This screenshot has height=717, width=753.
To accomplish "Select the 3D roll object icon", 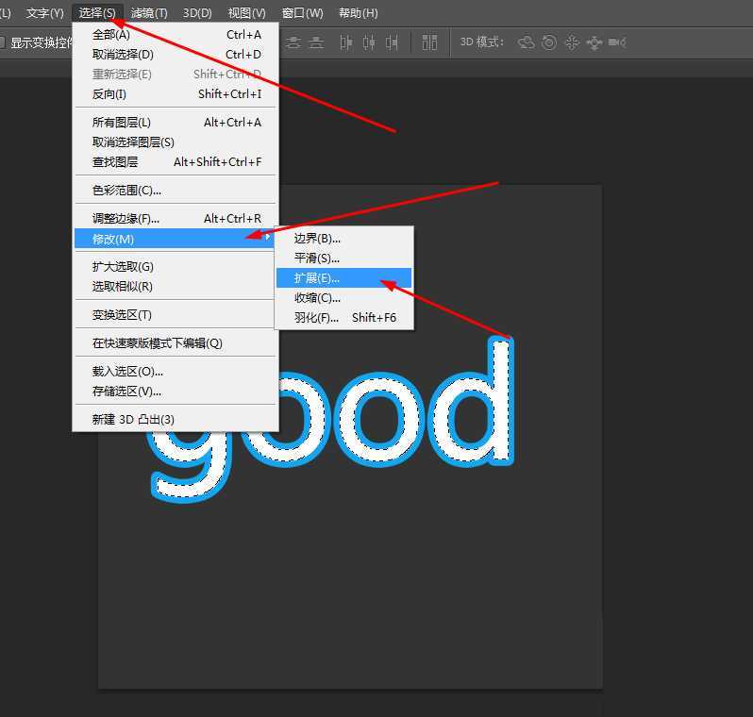I will coord(548,42).
